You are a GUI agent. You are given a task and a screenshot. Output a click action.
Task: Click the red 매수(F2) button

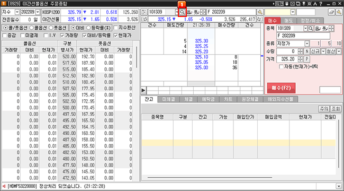pos(281,88)
